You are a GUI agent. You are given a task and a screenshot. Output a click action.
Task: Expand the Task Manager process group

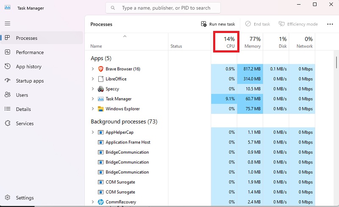[x=93, y=99]
